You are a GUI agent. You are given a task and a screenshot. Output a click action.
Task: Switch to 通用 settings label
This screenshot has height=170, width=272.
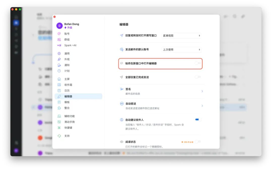(x=67, y=53)
